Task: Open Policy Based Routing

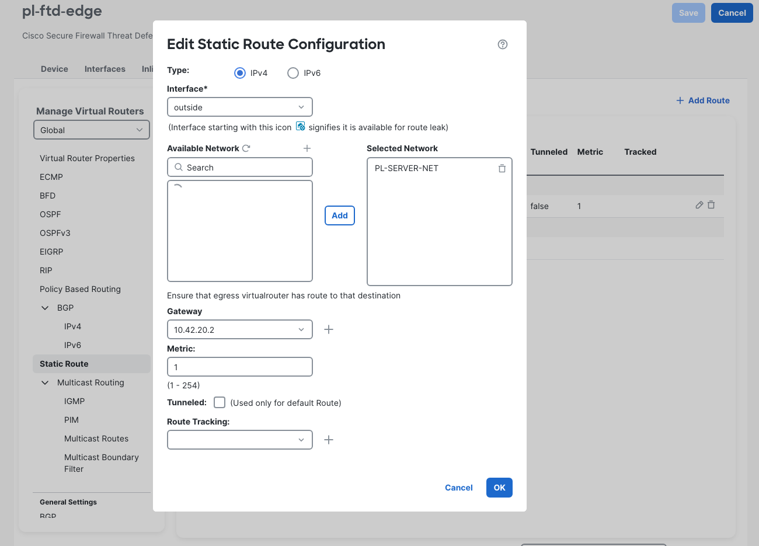Action: 80,289
